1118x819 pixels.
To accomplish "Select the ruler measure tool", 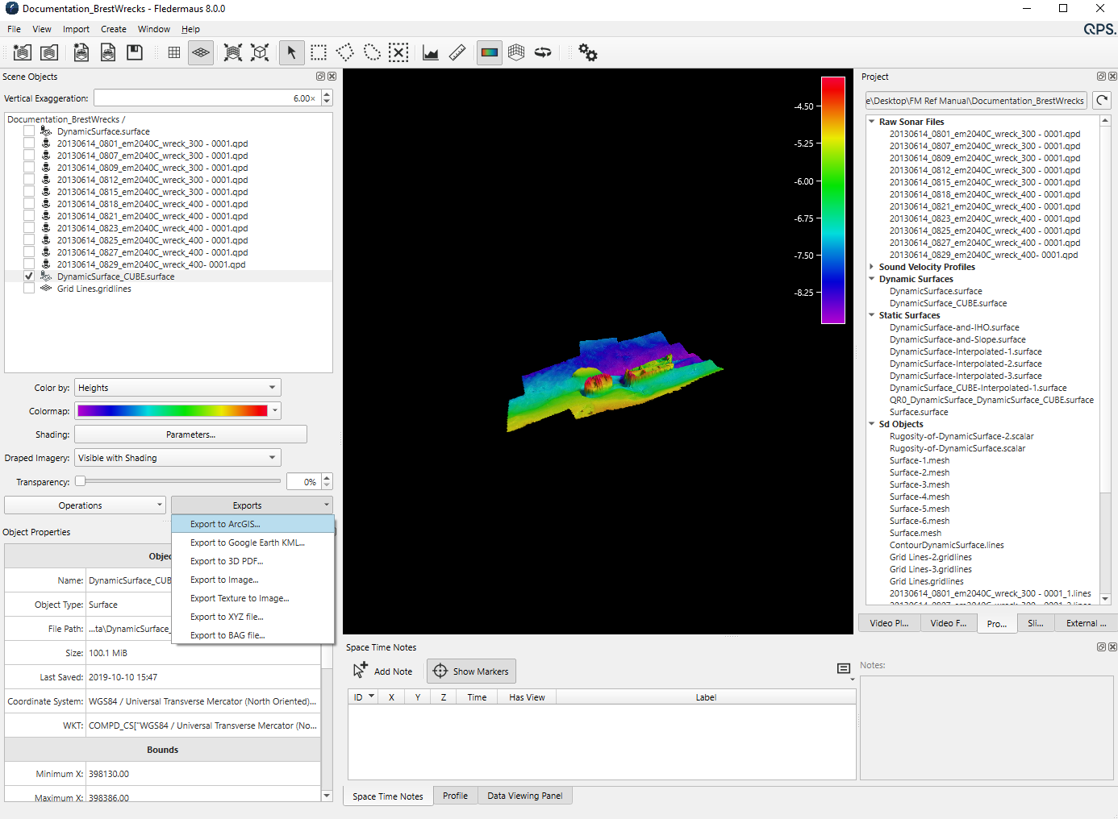I will 457,53.
